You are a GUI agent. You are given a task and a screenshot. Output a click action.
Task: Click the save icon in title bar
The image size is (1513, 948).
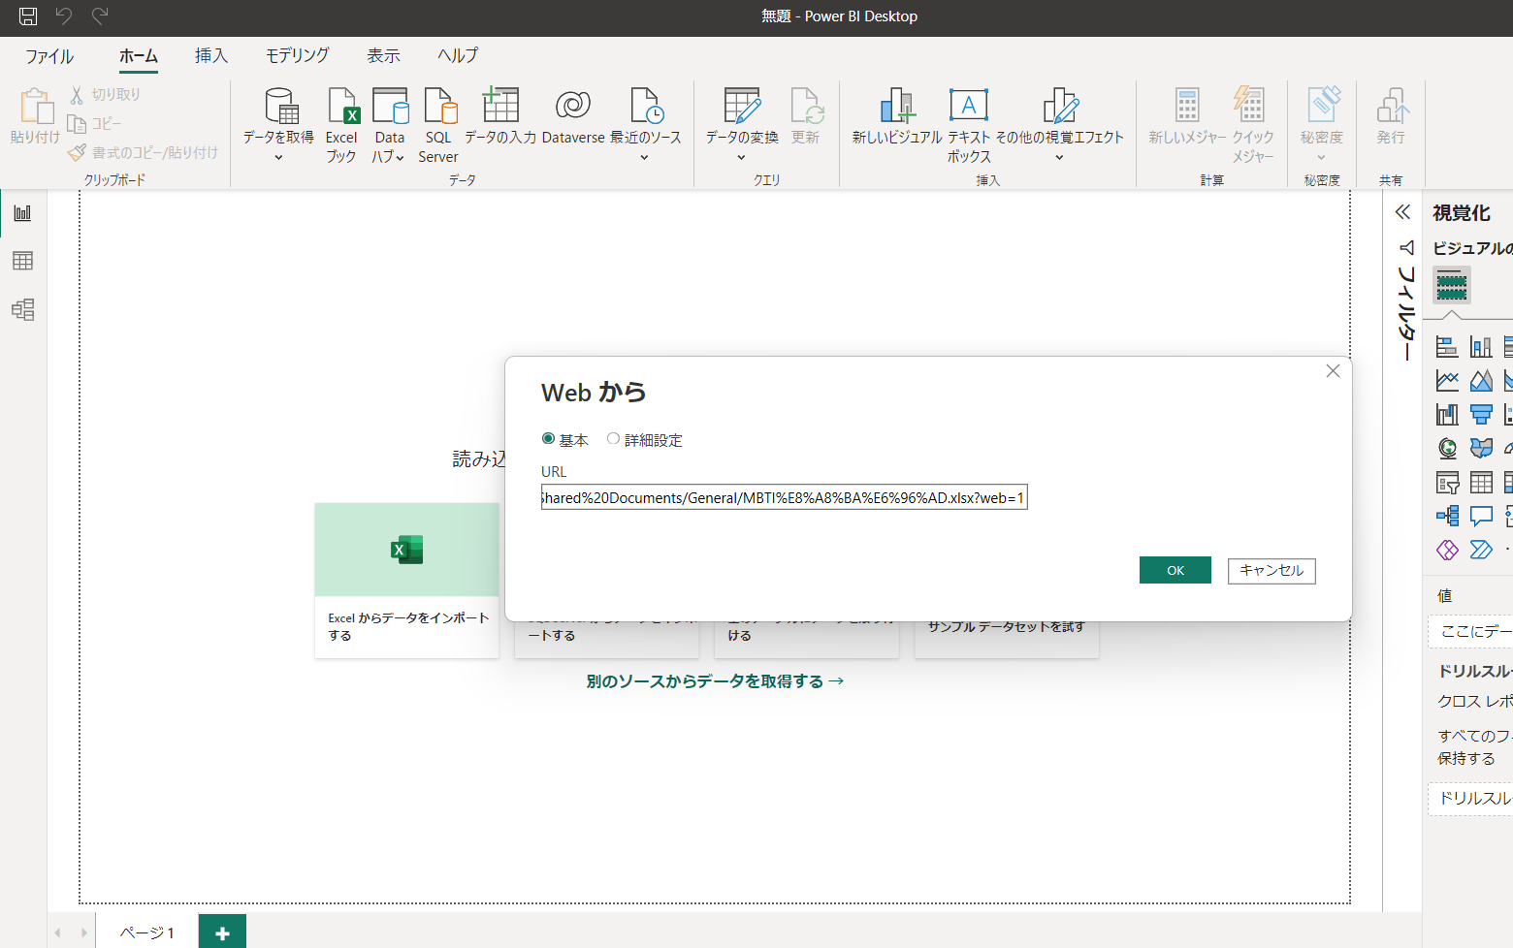pyautogui.click(x=28, y=16)
